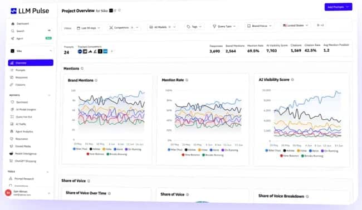Collapse the Tools section chevron
The width and height of the screenshot is (362, 210).
tap(47, 172)
